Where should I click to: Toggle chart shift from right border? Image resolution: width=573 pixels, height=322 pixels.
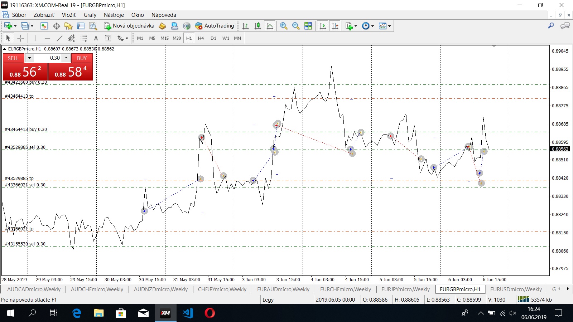335,26
